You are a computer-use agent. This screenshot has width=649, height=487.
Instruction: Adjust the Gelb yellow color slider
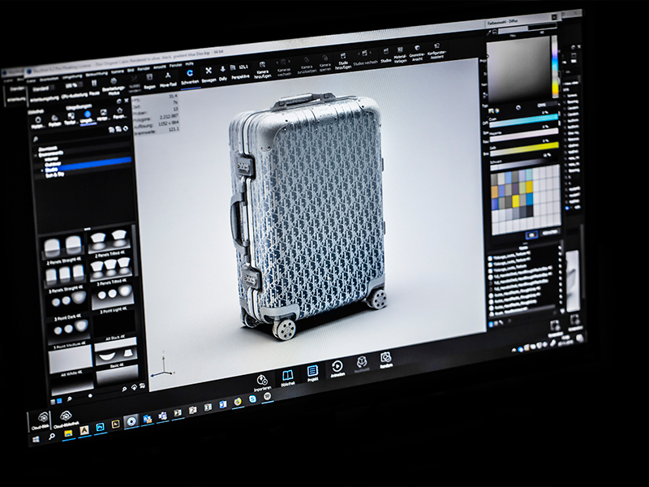tap(525, 149)
